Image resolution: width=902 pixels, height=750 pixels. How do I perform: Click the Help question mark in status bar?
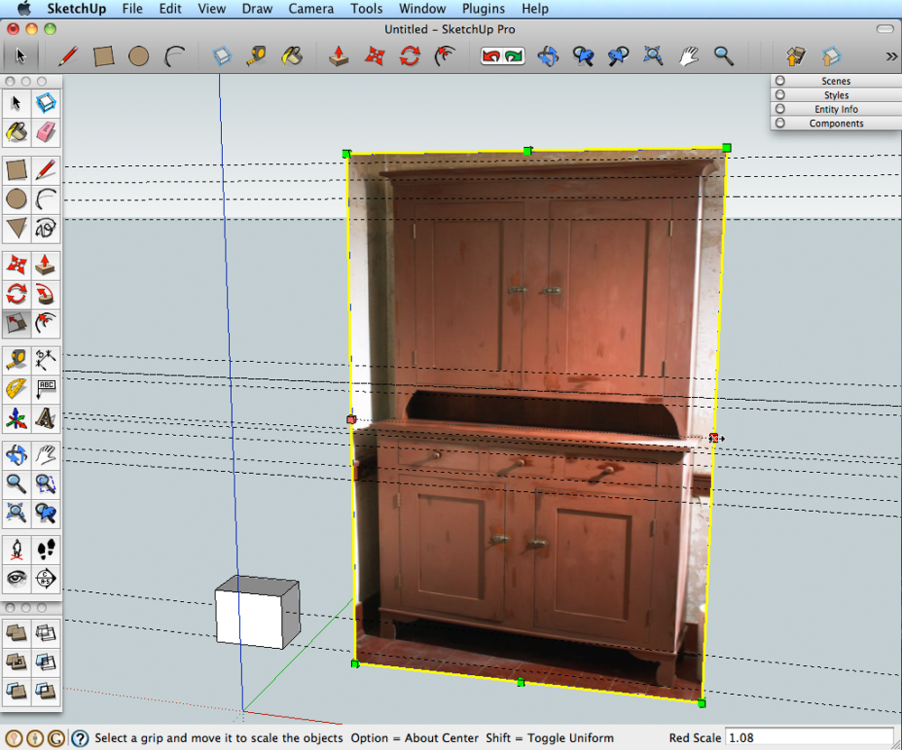click(79, 738)
